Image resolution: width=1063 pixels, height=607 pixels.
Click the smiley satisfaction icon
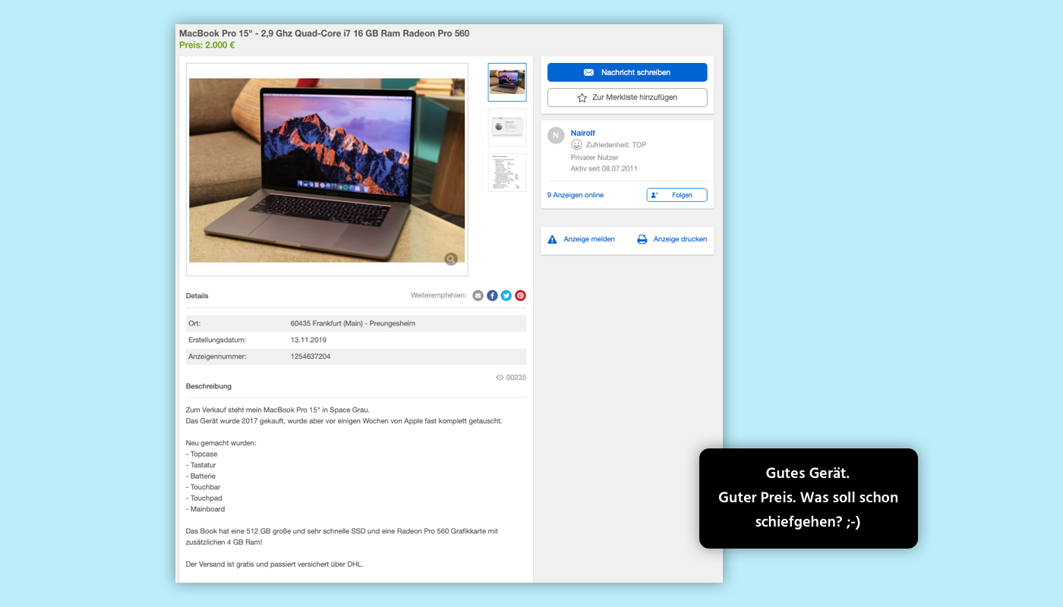point(577,145)
